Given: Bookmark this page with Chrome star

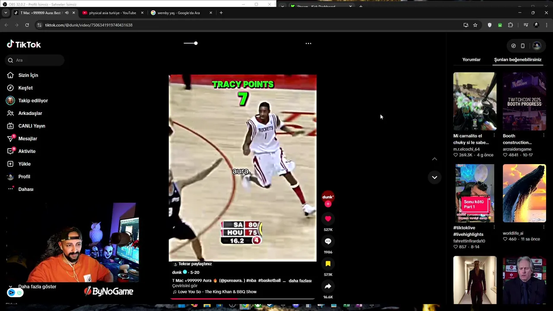Looking at the screenshot, I should (475, 25).
